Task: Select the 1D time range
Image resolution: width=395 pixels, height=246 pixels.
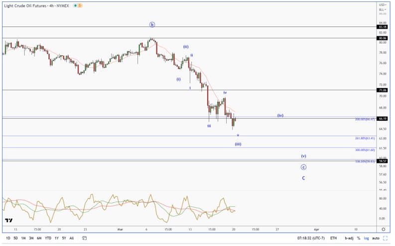Action: 8,238
